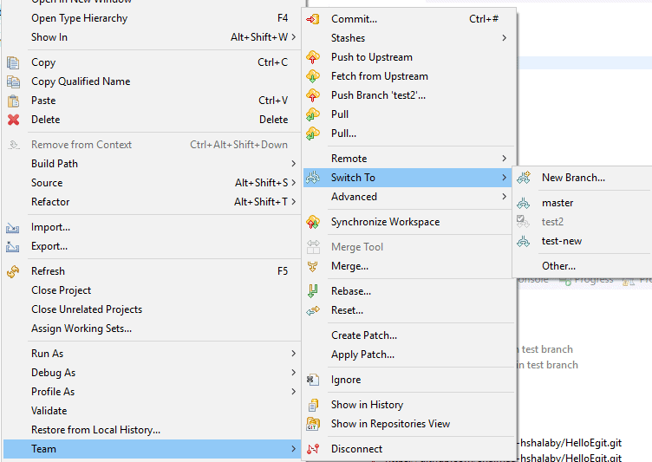Click the Commit icon in Team submenu
652x462 pixels.
coord(314,19)
